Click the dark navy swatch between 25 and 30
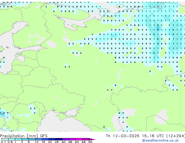The width and height of the screenshot is (185, 143). click(x=59, y=139)
